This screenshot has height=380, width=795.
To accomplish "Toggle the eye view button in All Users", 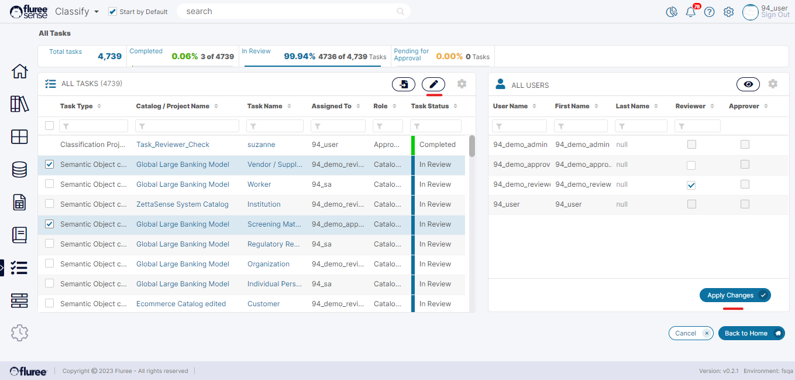I will click(748, 84).
